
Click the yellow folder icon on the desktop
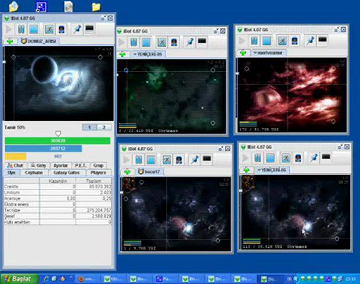(x=96, y=7)
